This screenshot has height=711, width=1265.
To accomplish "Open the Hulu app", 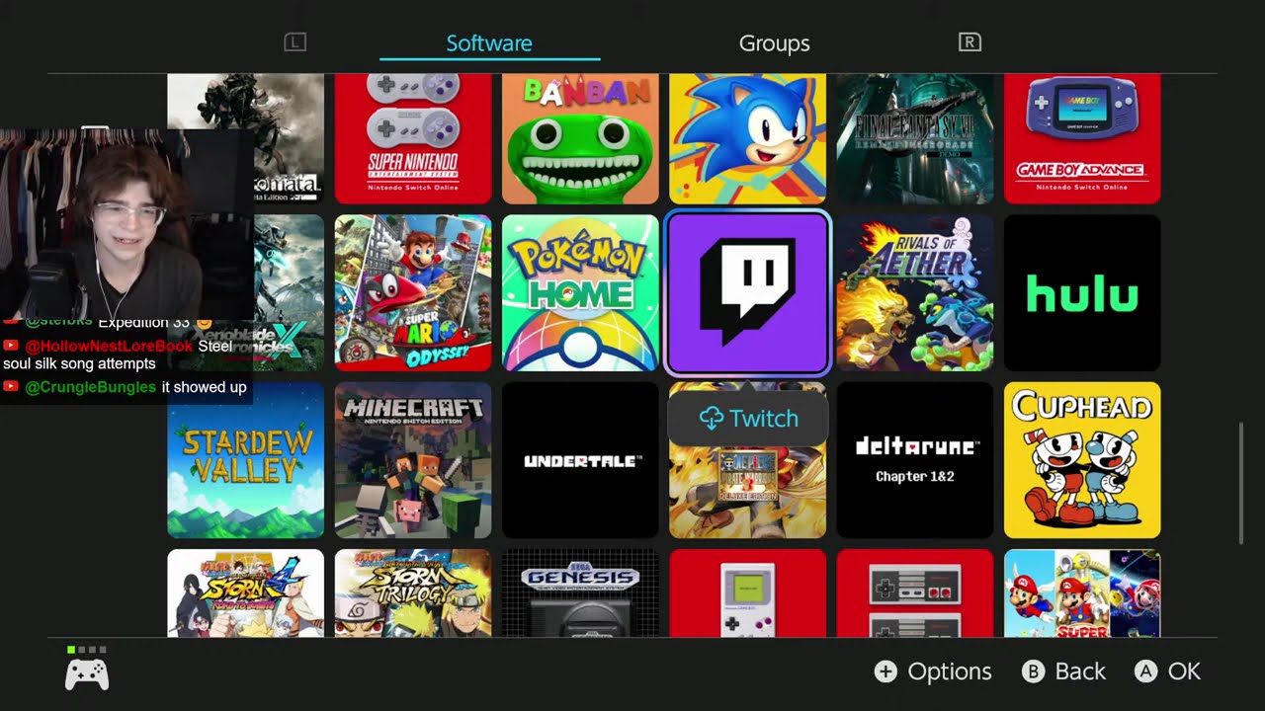I will pyautogui.click(x=1082, y=293).
